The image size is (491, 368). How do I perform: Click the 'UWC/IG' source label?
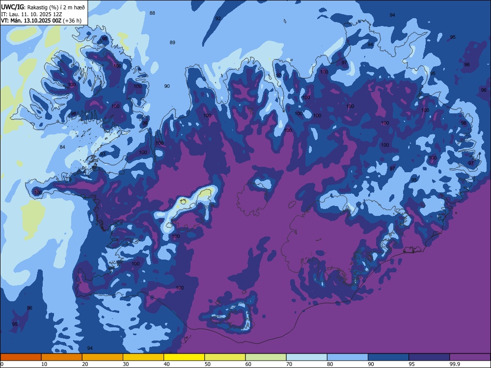13,7
